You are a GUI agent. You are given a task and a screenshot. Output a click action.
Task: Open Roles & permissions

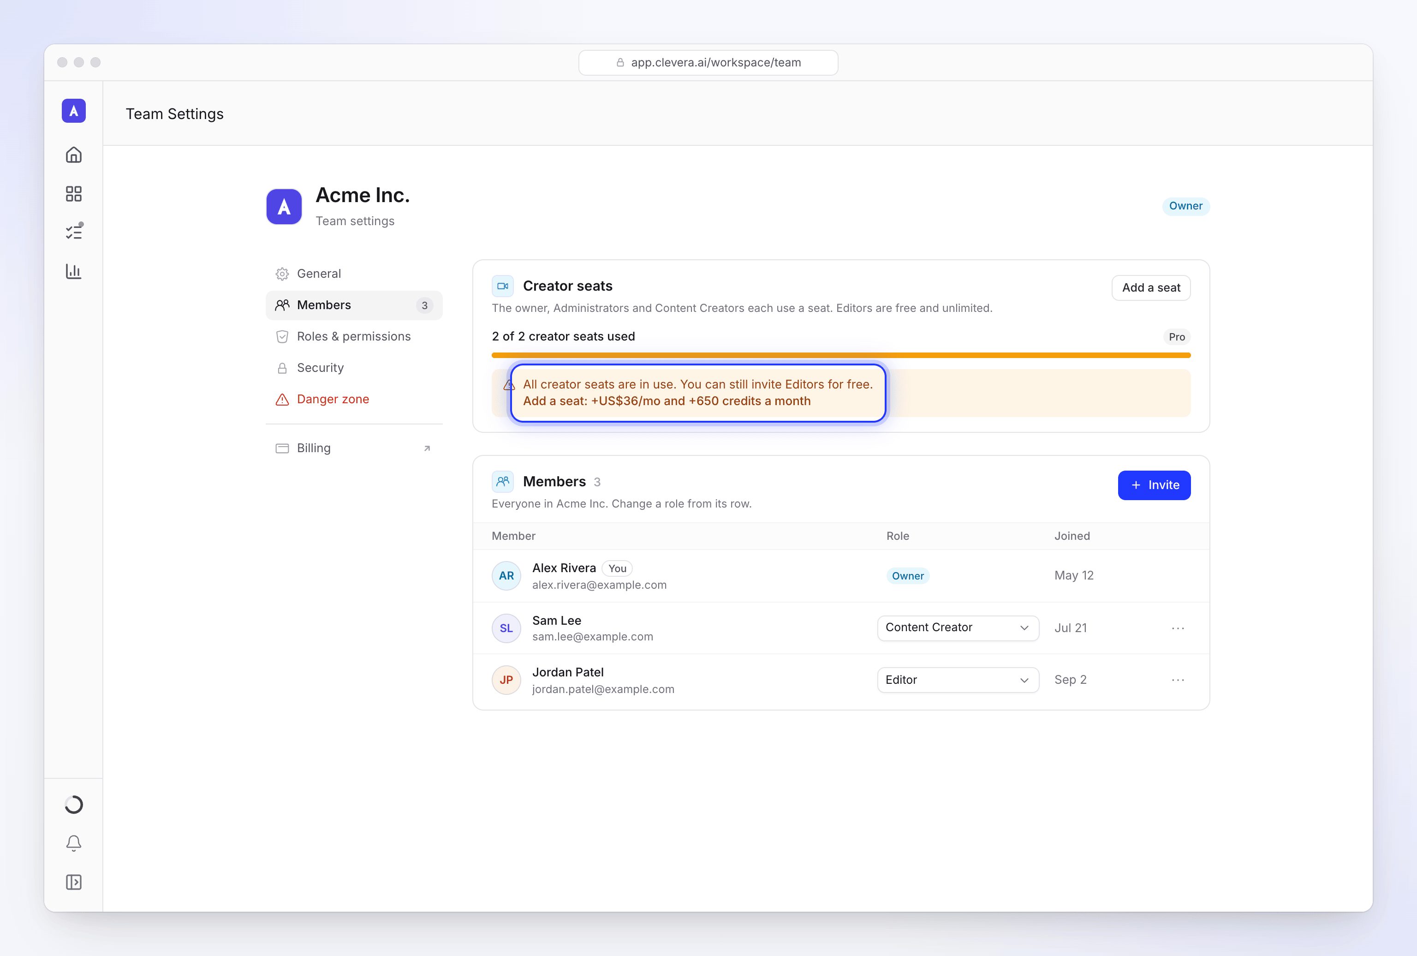tap(354, 336)
